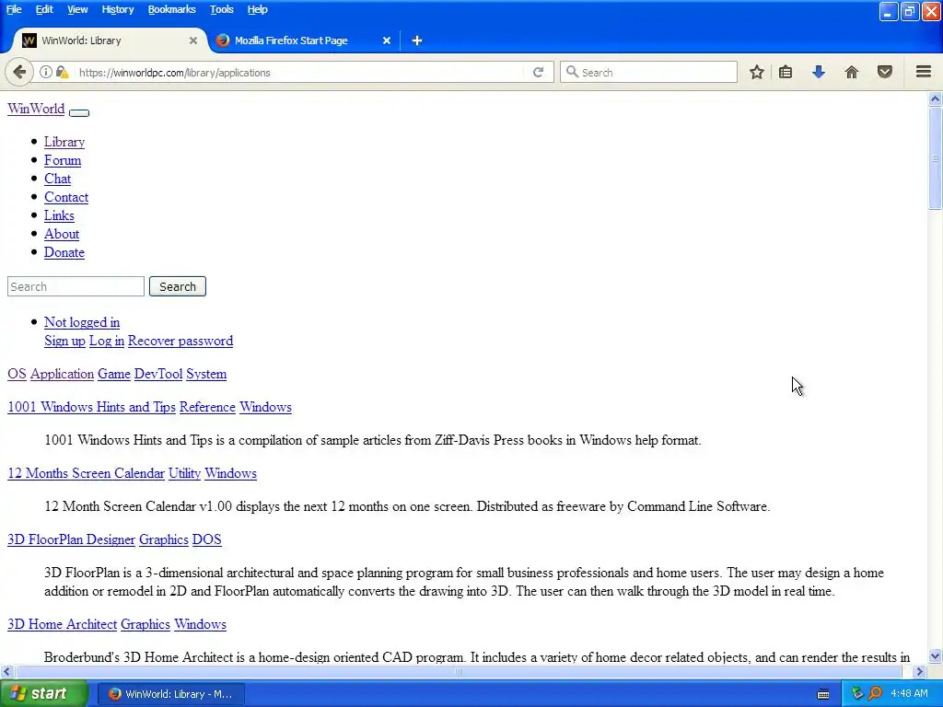Image resolution: width=943 pixels, height=707 pixels.
Task: Click the WinWorld page Search text box
Action: click(x=76, y=287)
